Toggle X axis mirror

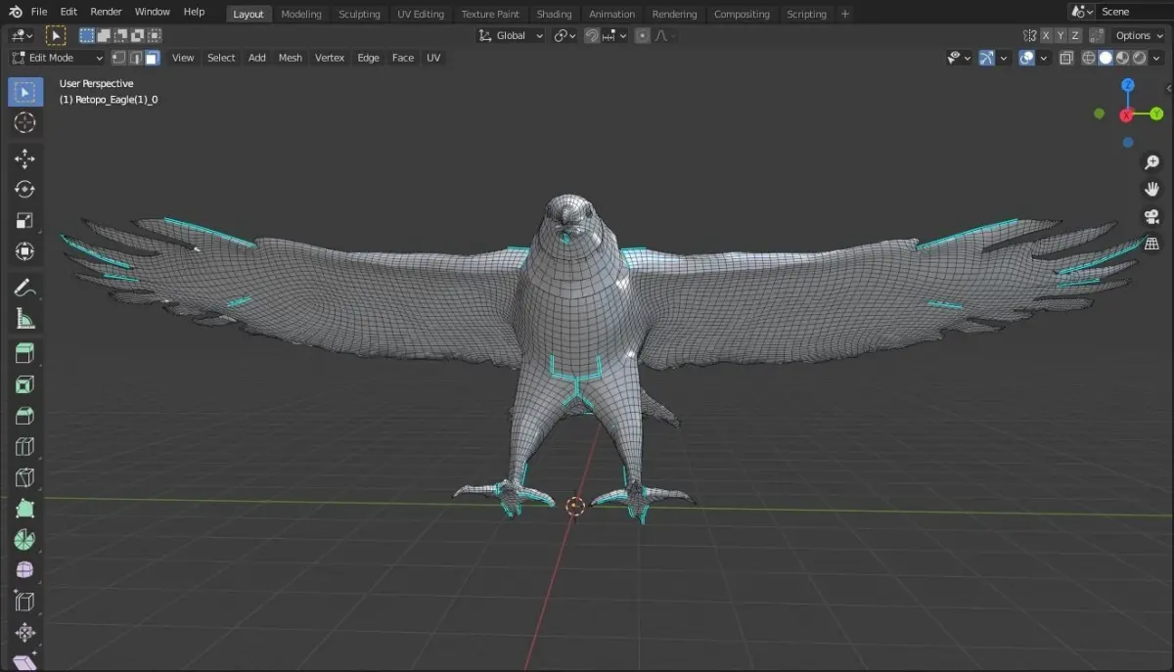click(1046, 35)
